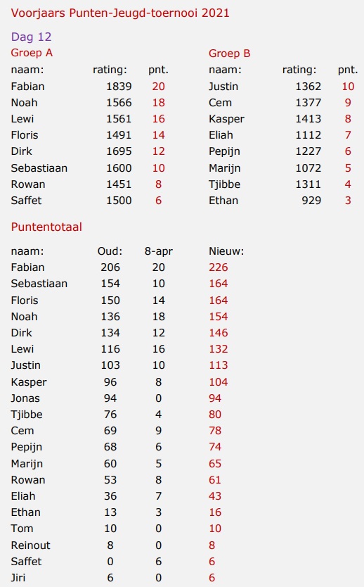Select Jonas in the Puntentotaal list
Image resolution: width=364 pixels, height=587 pixels.
coord(25,398)
